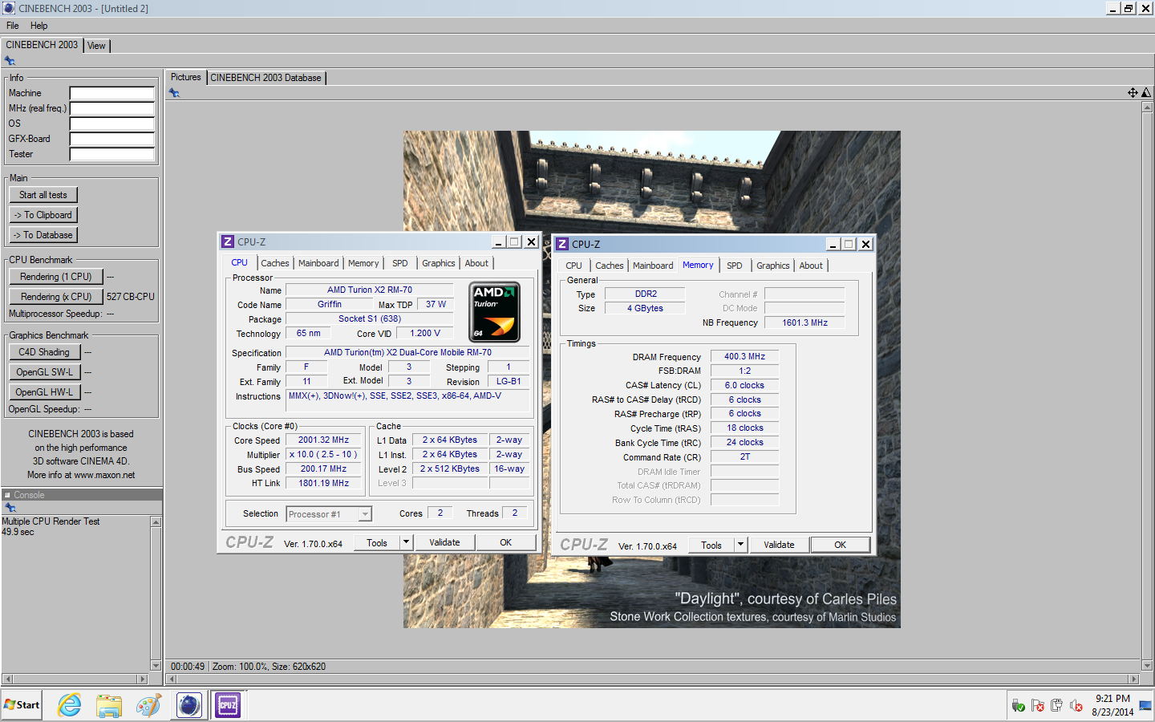1155x722 pixels.
Task: Click the MHz (real freq.) input field
Action: [112, 108]
